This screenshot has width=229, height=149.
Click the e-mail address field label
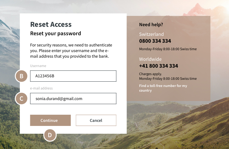[x=41, y=88]
